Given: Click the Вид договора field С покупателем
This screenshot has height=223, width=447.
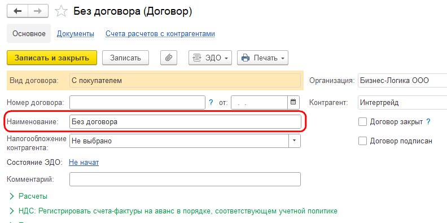Looking at the screenshot, I should (185, 81).
